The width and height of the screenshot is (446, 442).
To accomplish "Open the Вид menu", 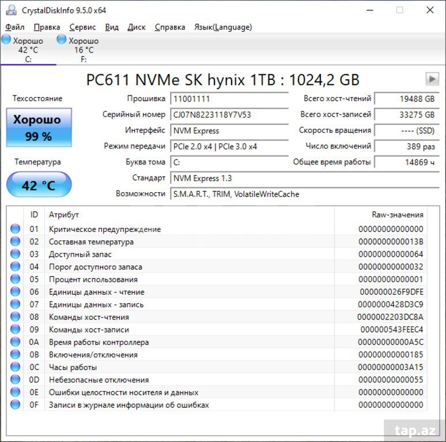I will (x=112, y=27).
